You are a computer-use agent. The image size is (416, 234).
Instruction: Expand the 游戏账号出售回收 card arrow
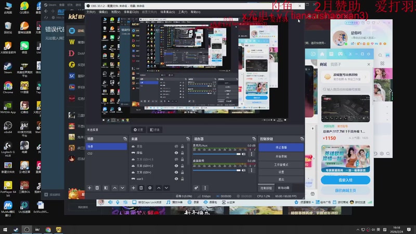[x=366, y=77]
